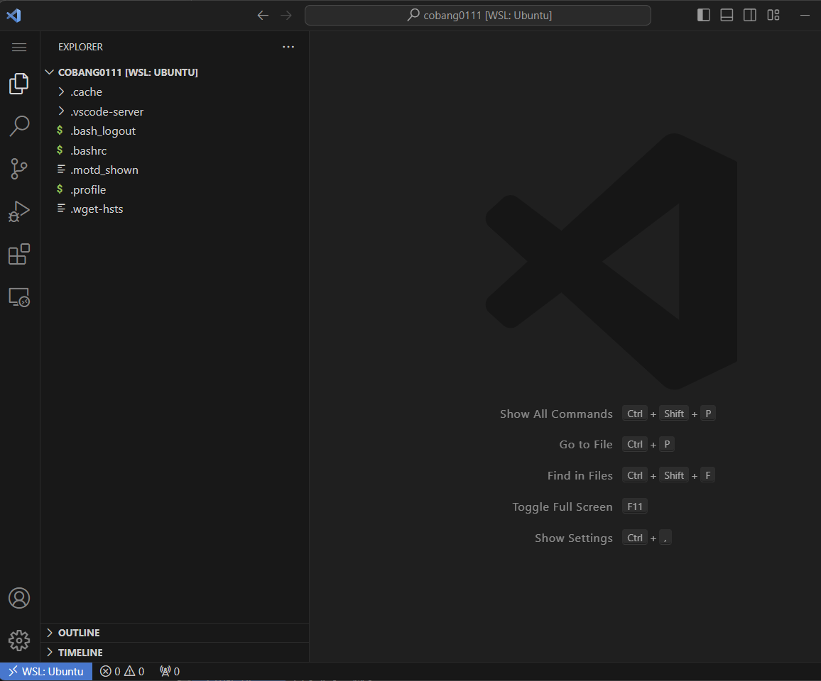Image resolution: width=821 pixels, height=681 pixels.
Task: Minimize the VS Code window
Action: click(805, 15)
